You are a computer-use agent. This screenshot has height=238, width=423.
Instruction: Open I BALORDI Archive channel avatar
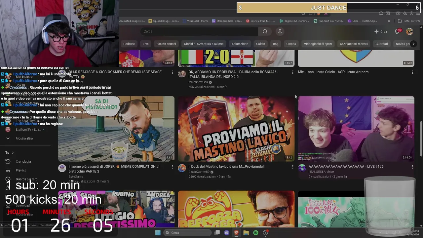coord(302,168)
